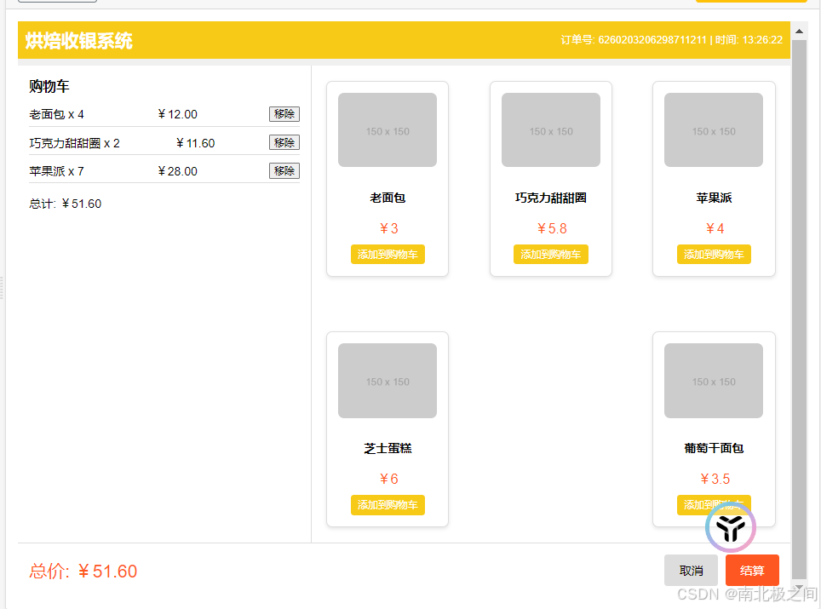This screenshot has height=609, width=821.
Task: Add 老面包 to the shopping cart
Action: [387, 254]
